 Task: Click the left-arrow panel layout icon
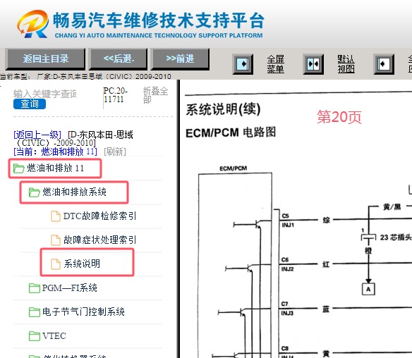[384, 64]
